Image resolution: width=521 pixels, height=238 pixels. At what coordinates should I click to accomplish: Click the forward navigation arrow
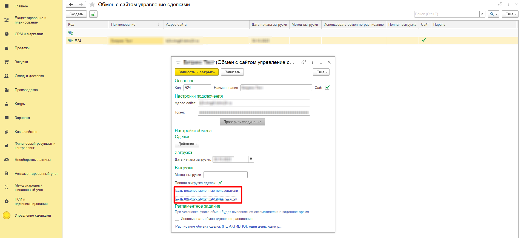[x=81, y=5]
